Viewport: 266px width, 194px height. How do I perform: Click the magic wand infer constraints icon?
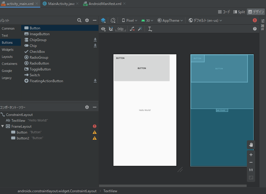coord(140,29)
